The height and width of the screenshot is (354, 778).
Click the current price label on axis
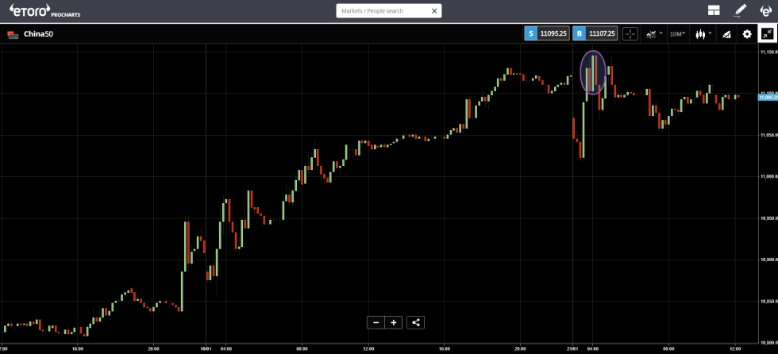(767, 97)
